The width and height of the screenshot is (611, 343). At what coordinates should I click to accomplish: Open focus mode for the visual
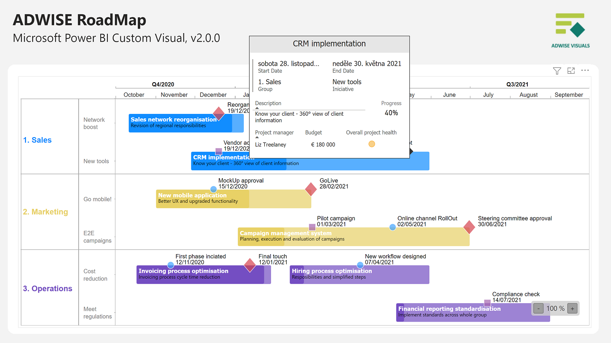coord(571,71)
